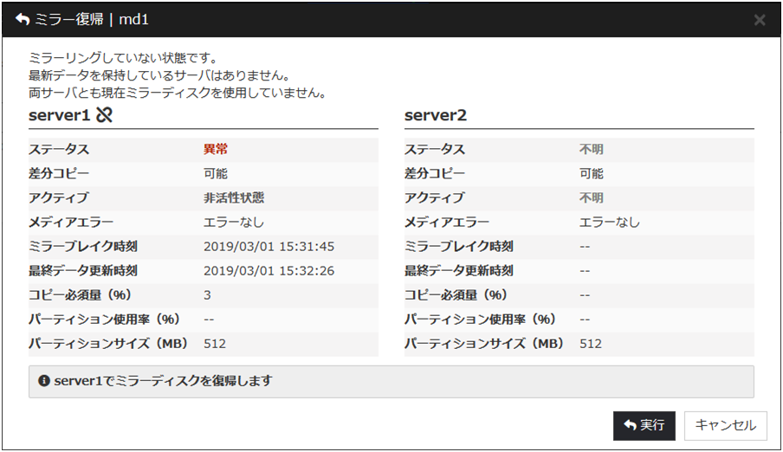
Task: Click the ミラー復帰 | md1 dialog title
Action: tap(85, 19)
